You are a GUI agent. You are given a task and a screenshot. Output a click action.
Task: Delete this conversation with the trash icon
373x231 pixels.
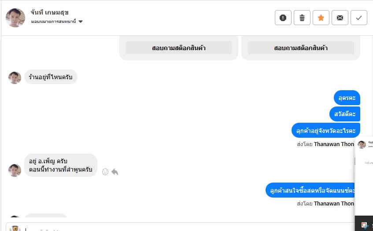point(302,18)
